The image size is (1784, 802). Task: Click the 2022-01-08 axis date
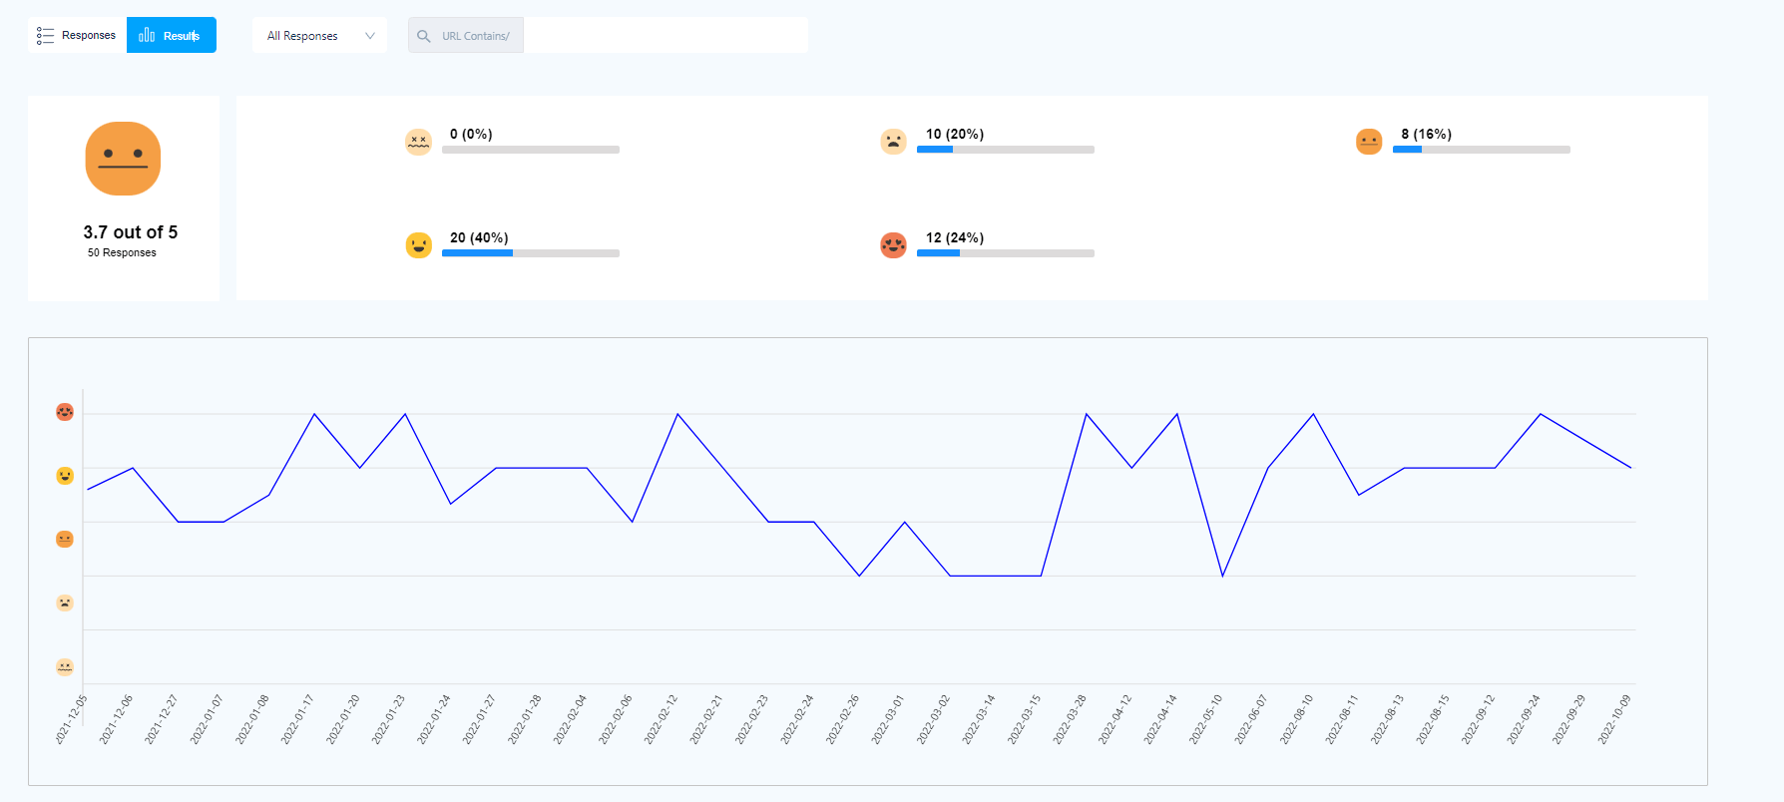(x=252, y=719)
